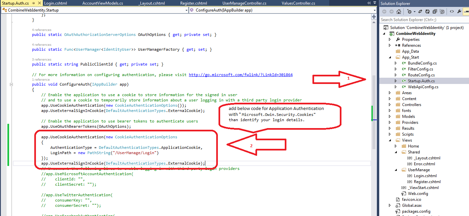The width and height of the screenshot is (469, 216).
Task: Select Register.cshtml in Solution Explorer tree
Action: [427, 182]
